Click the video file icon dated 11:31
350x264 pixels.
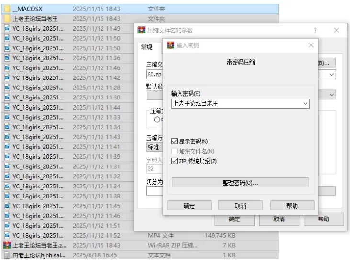pos(7,166)
